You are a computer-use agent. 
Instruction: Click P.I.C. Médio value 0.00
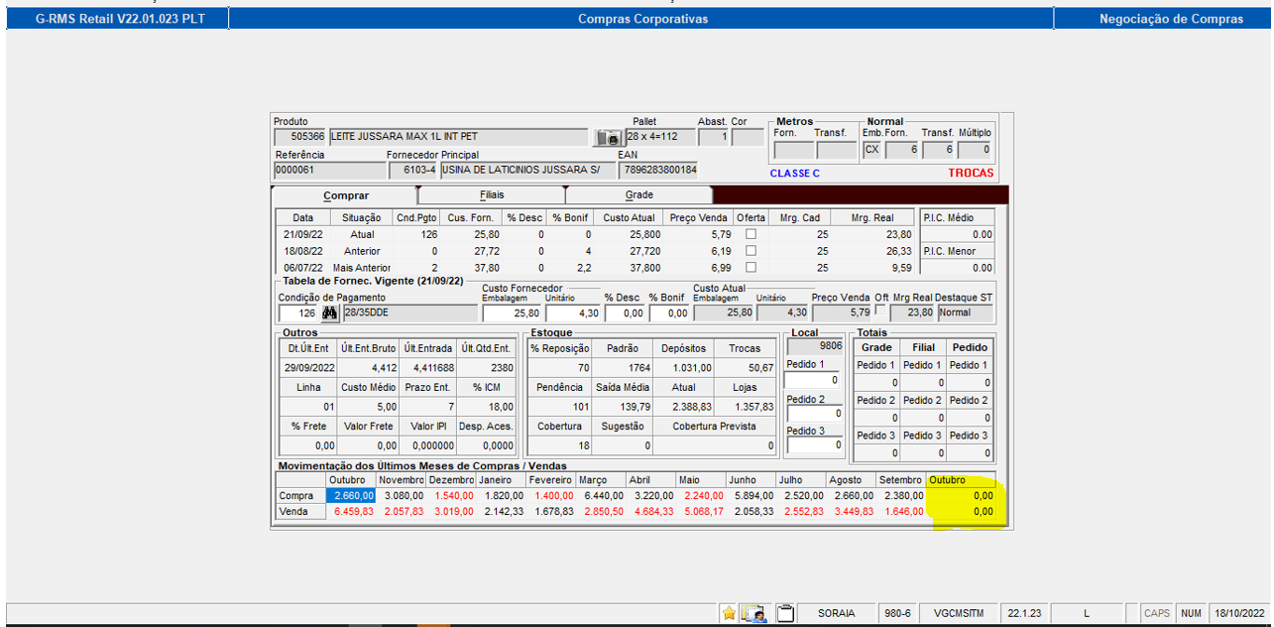click(x=958, y=234)
